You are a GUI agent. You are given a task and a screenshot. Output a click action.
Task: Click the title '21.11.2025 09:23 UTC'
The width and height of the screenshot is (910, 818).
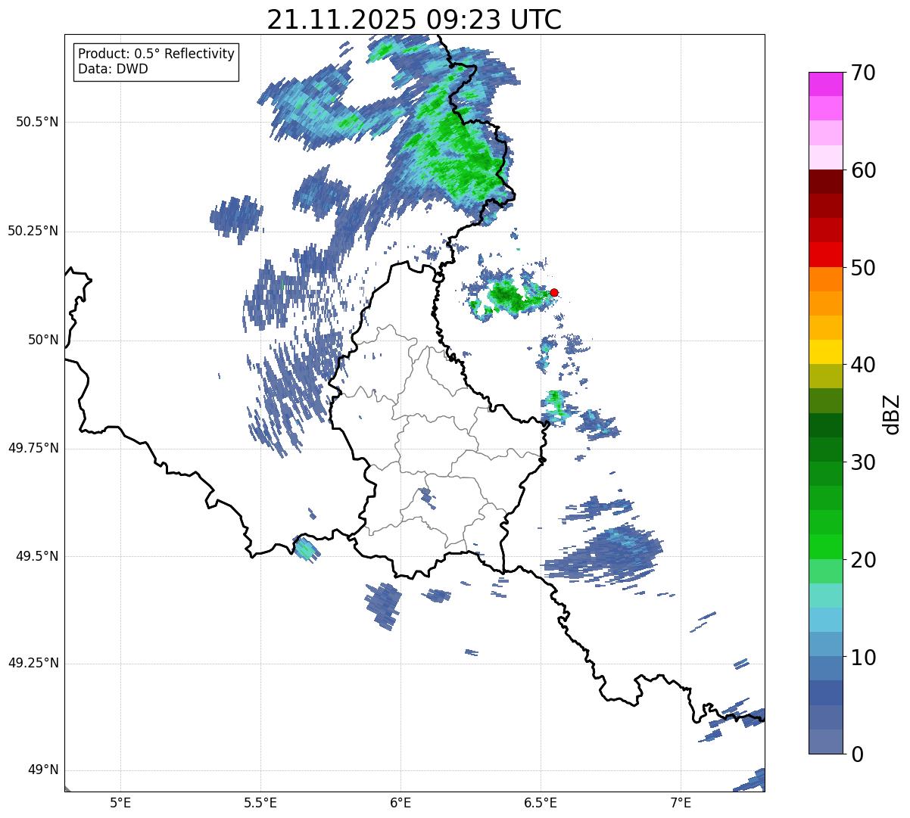414,20
